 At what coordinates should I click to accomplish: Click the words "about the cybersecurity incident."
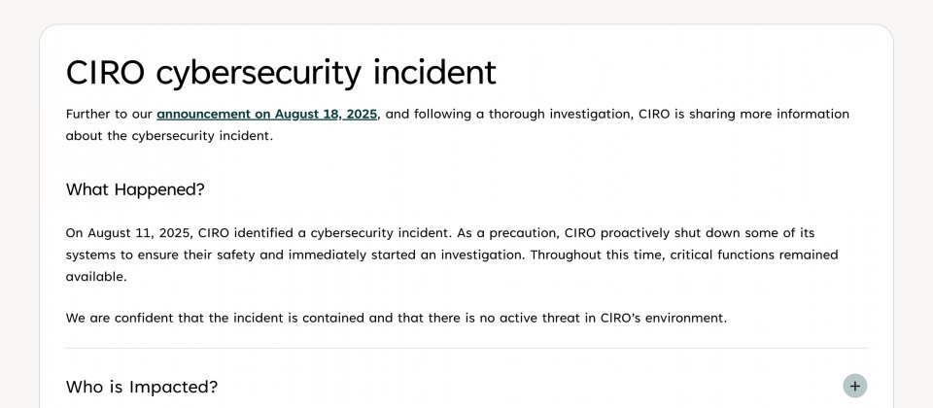click(169, 136)
